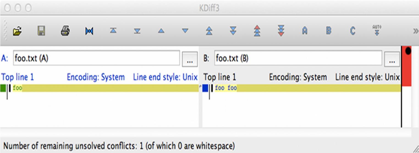This screenshot has height=153, width=419.
Task: Expand toolbar overflow chevron
Action: pyautogui.click(x=415, y=31)
